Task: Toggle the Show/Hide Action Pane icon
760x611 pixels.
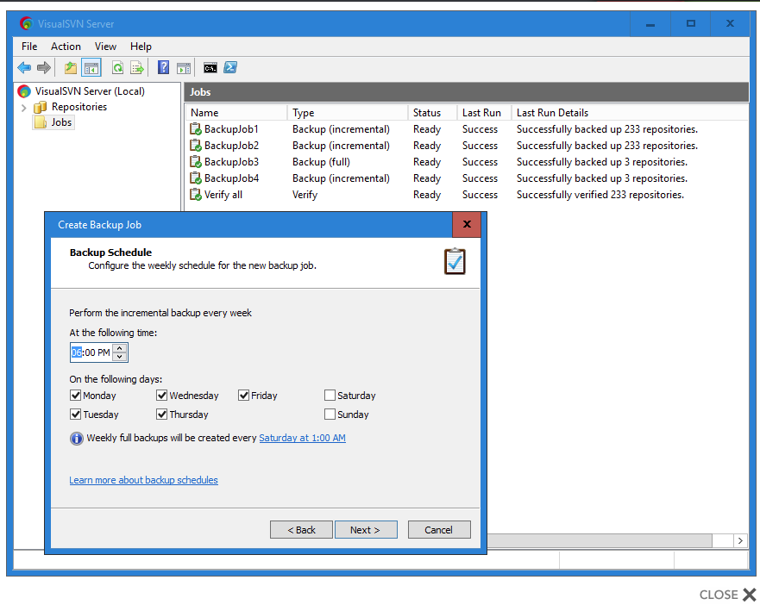Action: pyautogui.click(x=184, y=68)
